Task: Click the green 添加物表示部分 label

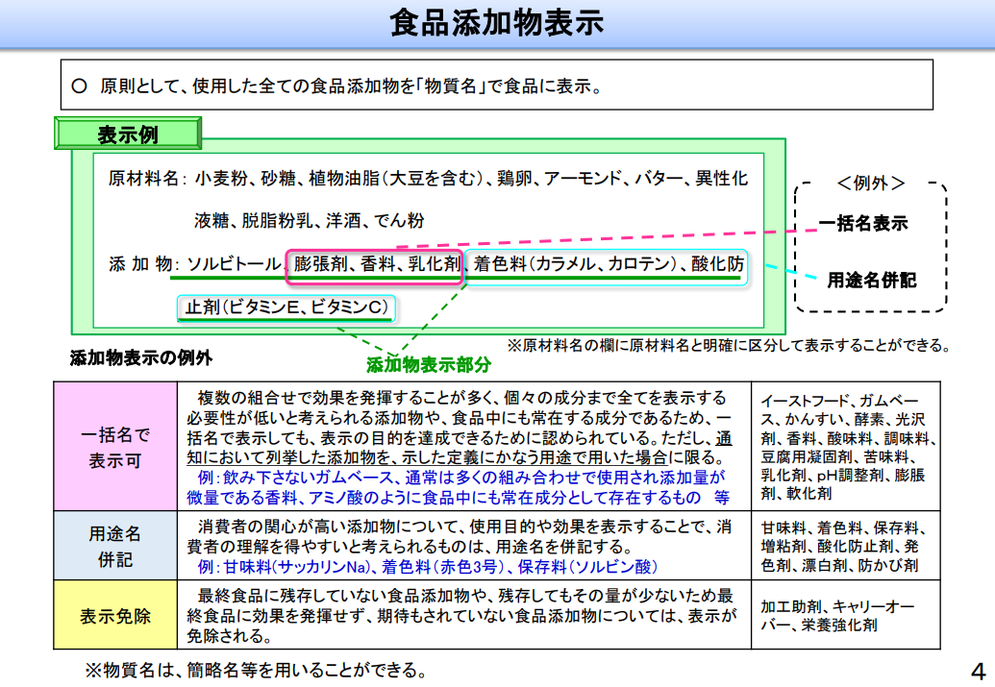Action: click(428, 365)
